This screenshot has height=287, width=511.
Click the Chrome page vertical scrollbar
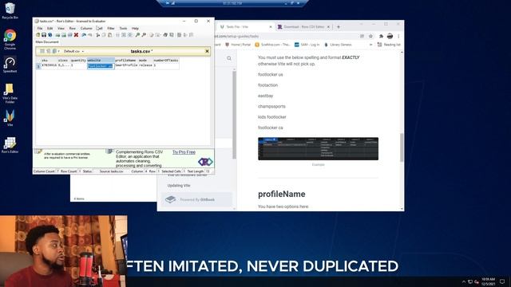click(x=402, y=147)
